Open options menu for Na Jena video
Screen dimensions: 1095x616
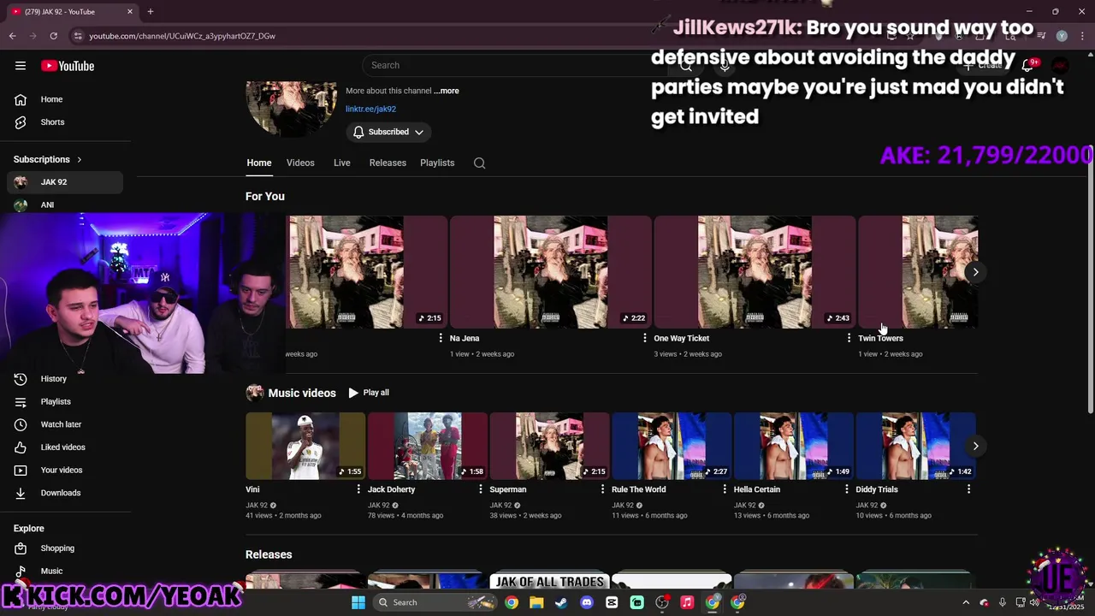click(x=645, y=339)
